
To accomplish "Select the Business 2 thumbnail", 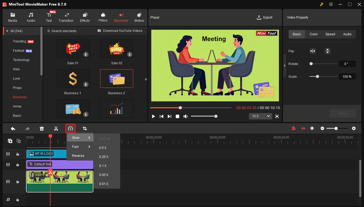I will coord(116,79).
